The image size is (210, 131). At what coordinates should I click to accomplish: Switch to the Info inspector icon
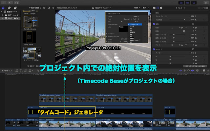pyautogui.click(x=161, y=8)
